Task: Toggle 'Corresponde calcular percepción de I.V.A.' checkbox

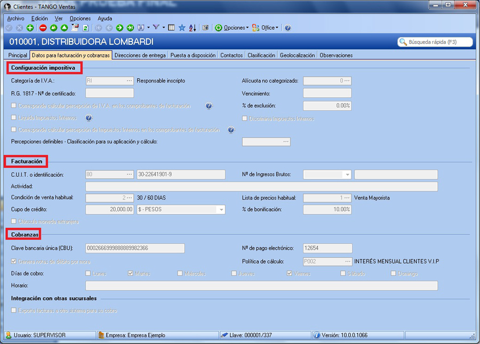Action: click(x=13, y=105)
